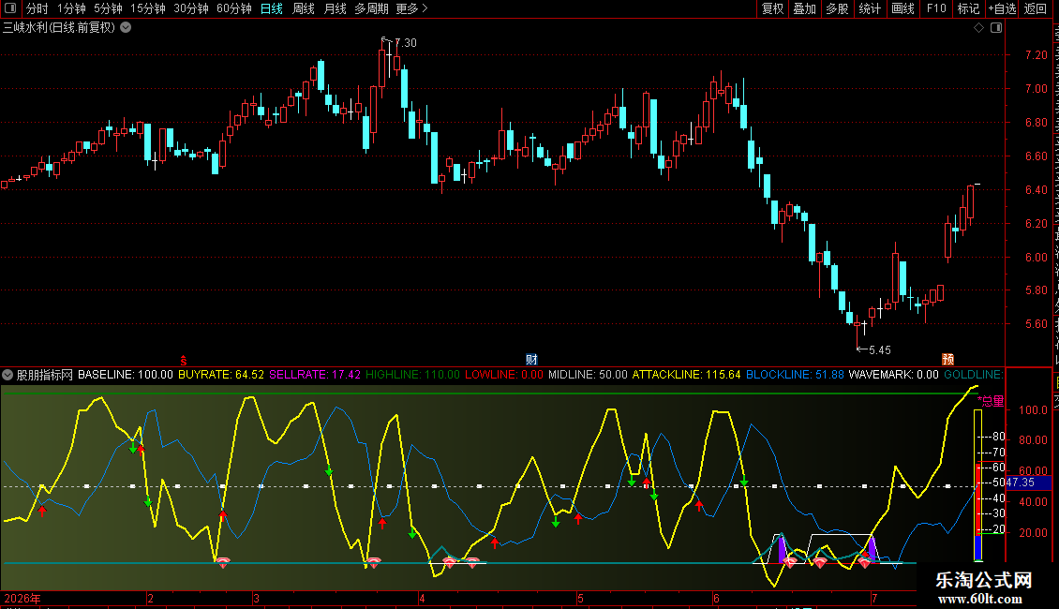Open the 复权 adjustment menu
This screenshot has height=609, width=1059.
[x=772, y=8]
